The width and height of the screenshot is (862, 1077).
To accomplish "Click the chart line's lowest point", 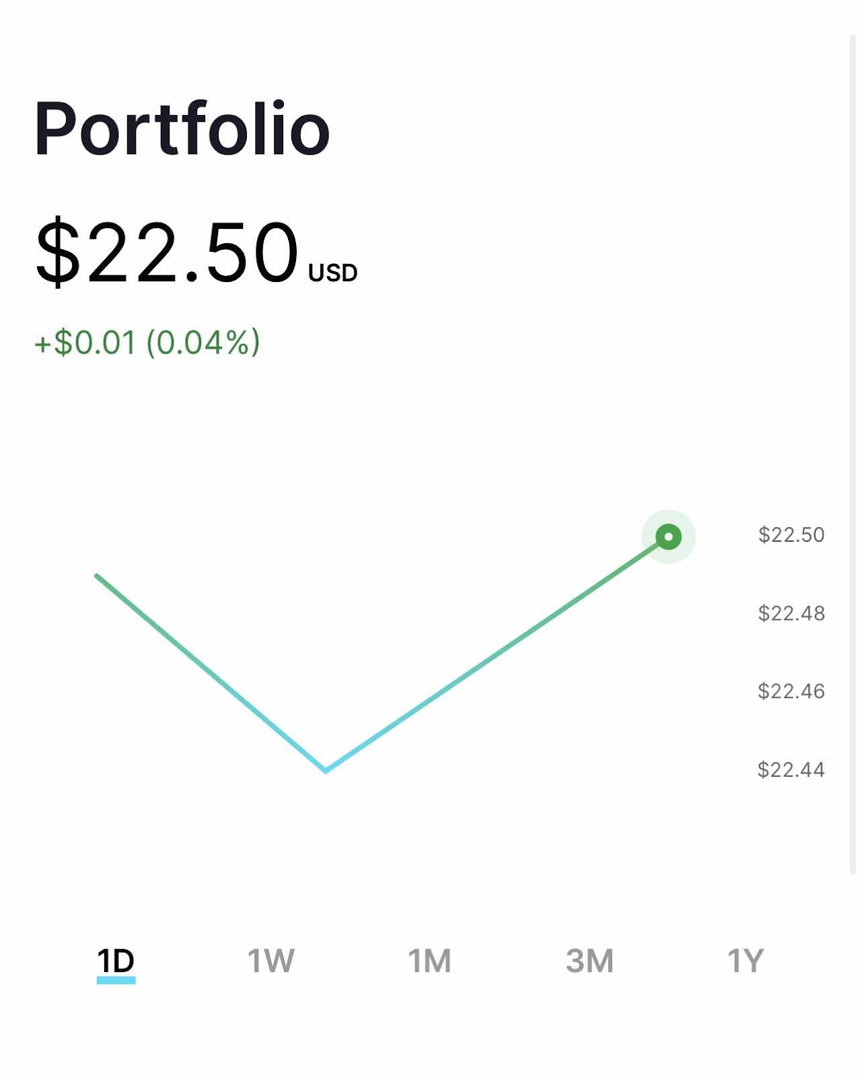I will click(326, 770).
